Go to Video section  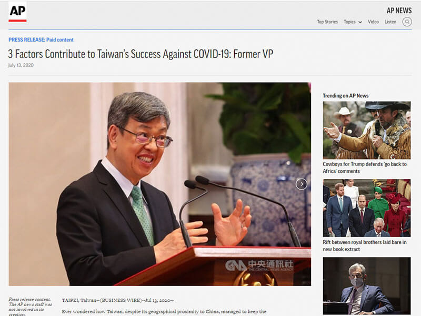(x=373, y=22)
